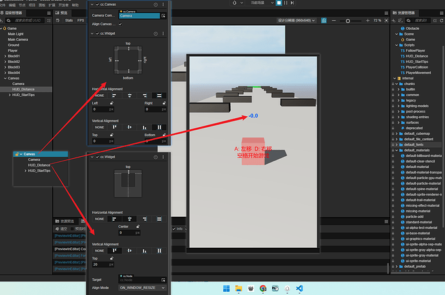
Task: Select the Main Camera node
Action: [x=18, y=40]
